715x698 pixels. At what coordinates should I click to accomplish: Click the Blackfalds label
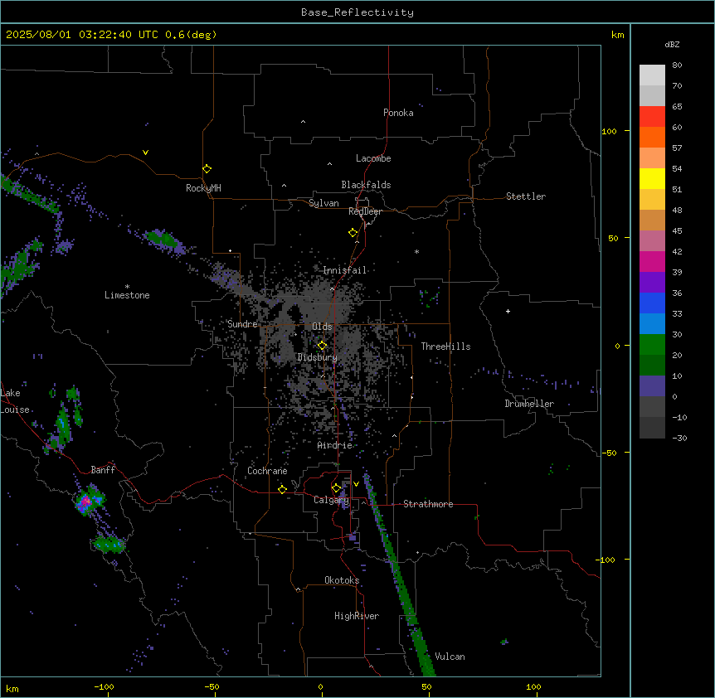[366, 185]
